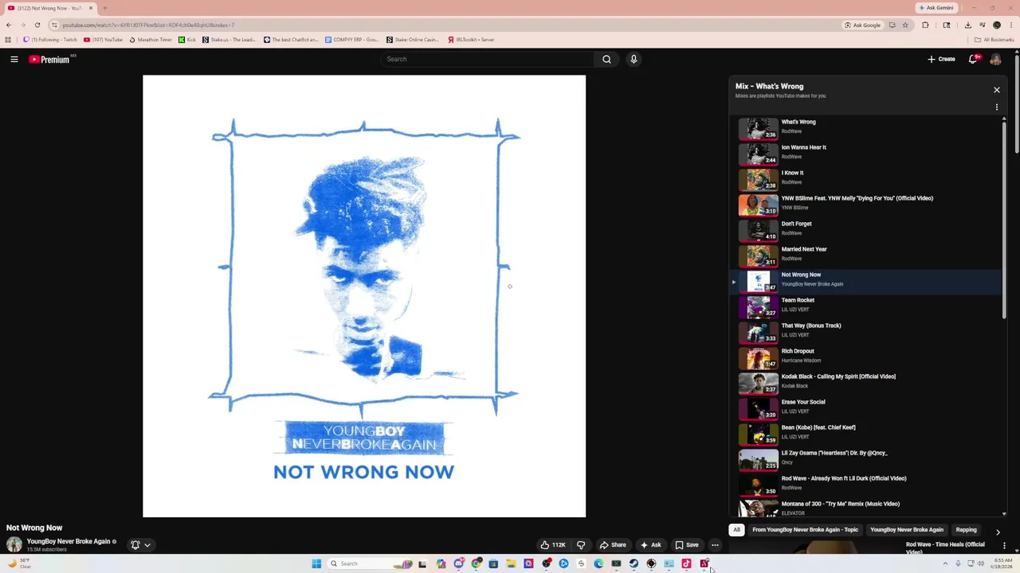This screenshot has width=1020, height=573.
Task: Play Kodak Black - Calling My Spirit
Action: pos(866,383)
